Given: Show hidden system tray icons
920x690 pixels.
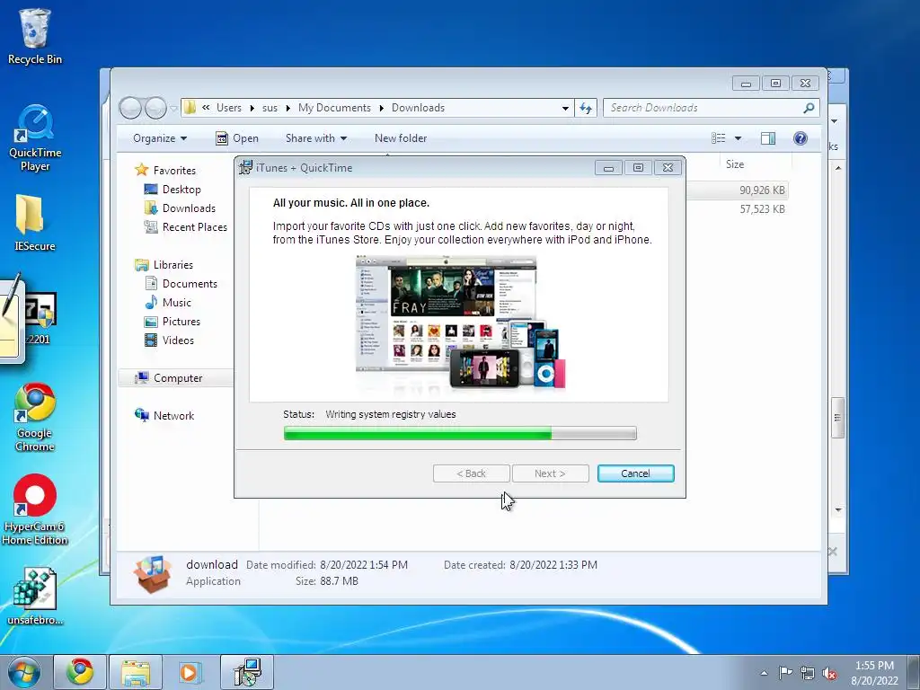Looking at the screenshot, I should tap(764, 673).
